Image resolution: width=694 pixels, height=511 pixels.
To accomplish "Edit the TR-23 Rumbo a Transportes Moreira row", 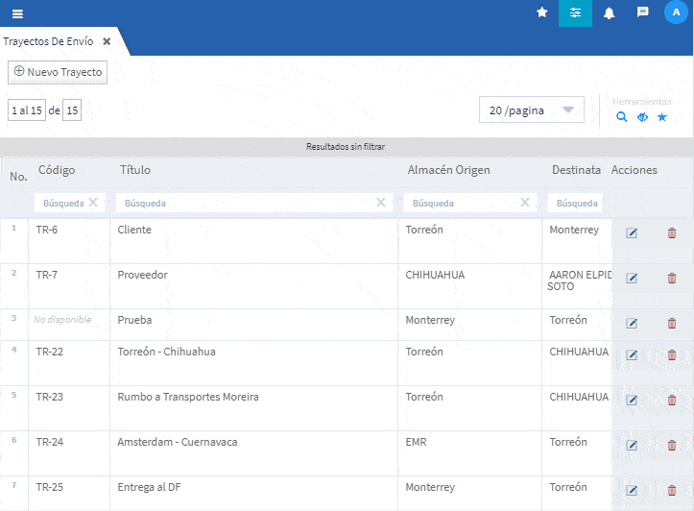I will tap(632, 401).
